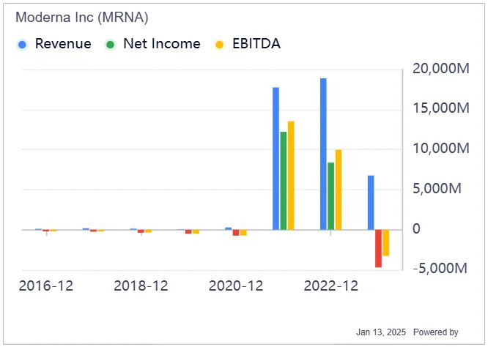Click the 2020-12 x-axis label

[236, 286]
